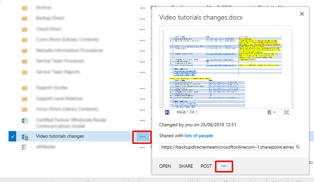Viewport: 314px width, 182px height.
Task: Click the document preview thumbnail
Action: pos(227,67)
